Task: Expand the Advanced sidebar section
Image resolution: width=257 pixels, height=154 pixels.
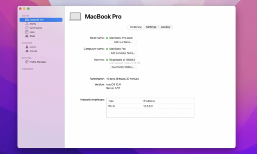Action: tap(27, 69)
